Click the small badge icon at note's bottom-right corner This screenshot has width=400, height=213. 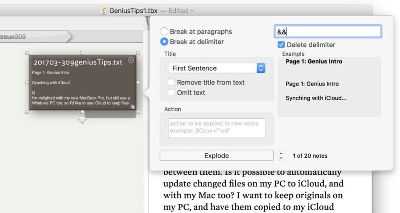(133, 107)
